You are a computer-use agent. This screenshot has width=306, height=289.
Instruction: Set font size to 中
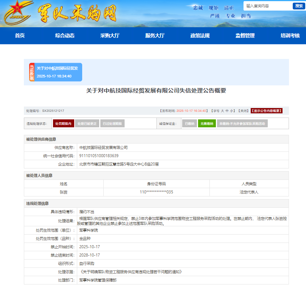pyautogui.click(x=227, y=111)
